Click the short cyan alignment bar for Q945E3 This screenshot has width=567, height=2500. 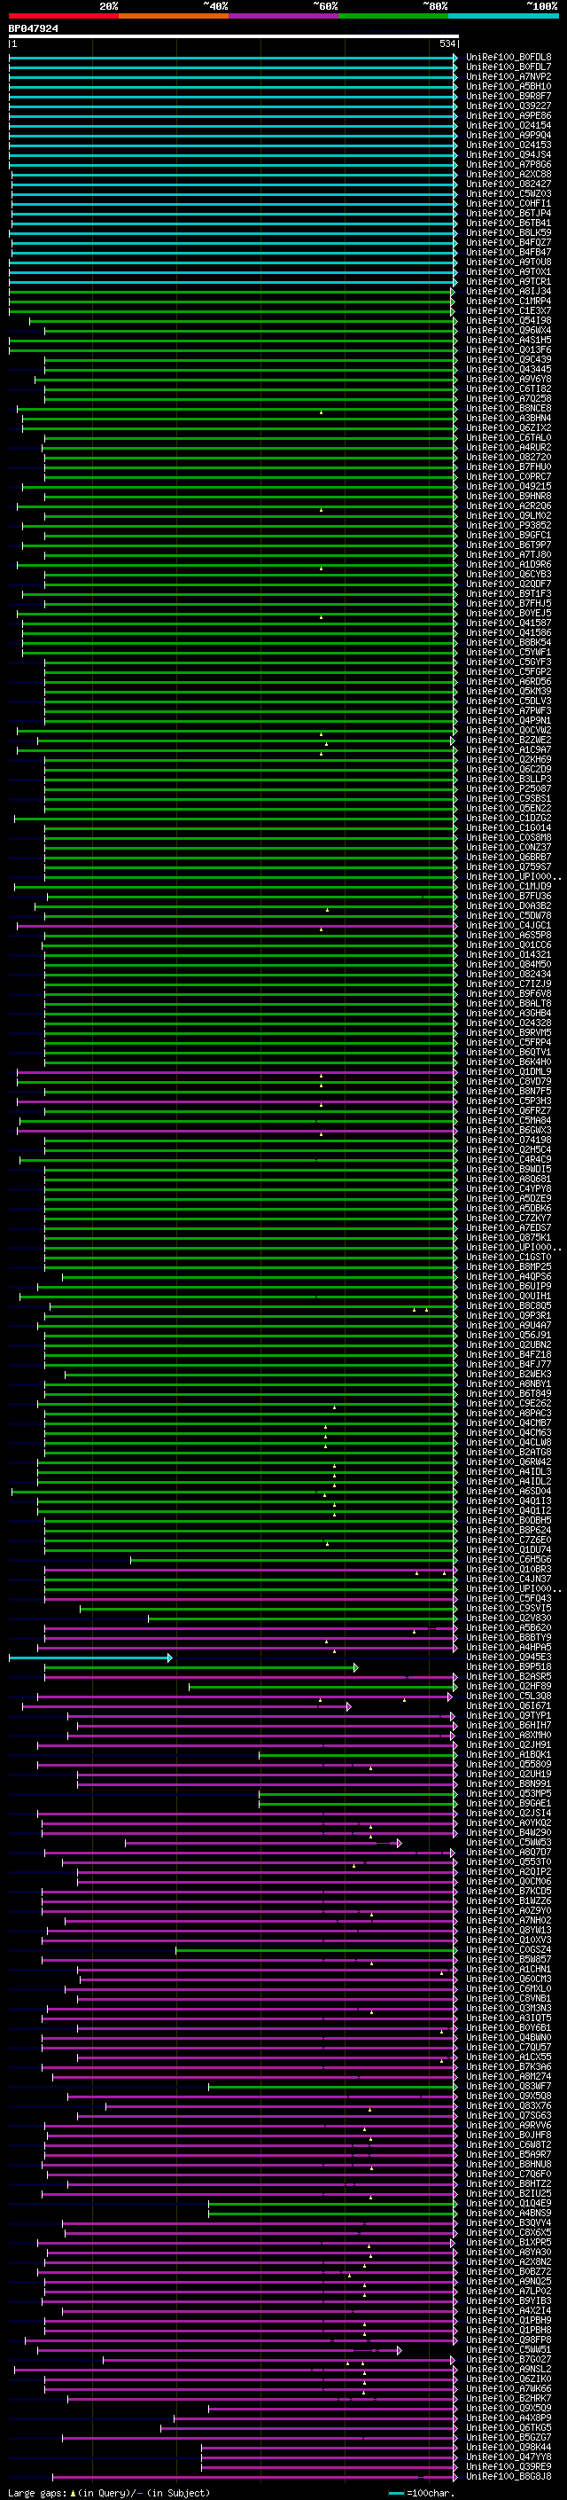tap(90, 1658)
